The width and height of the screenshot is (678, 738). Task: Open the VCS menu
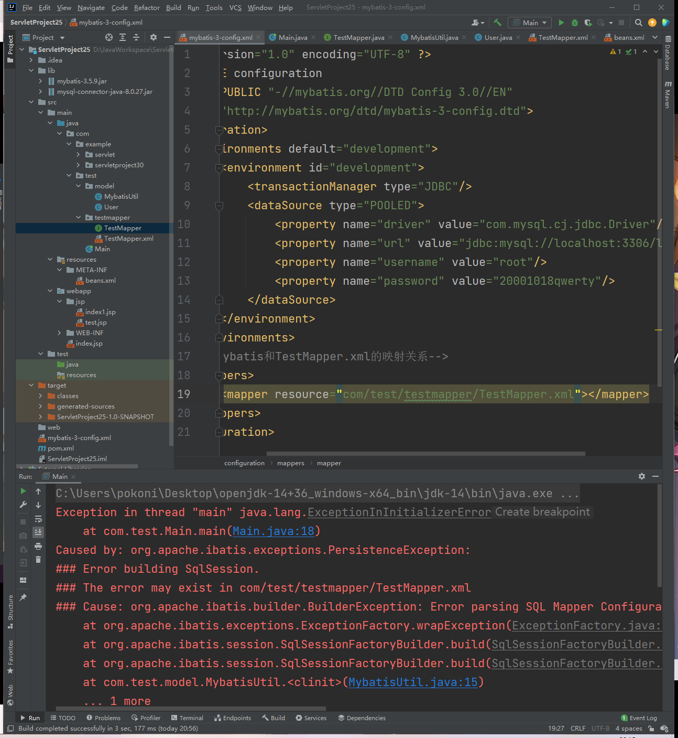click(x=235, y=7)
